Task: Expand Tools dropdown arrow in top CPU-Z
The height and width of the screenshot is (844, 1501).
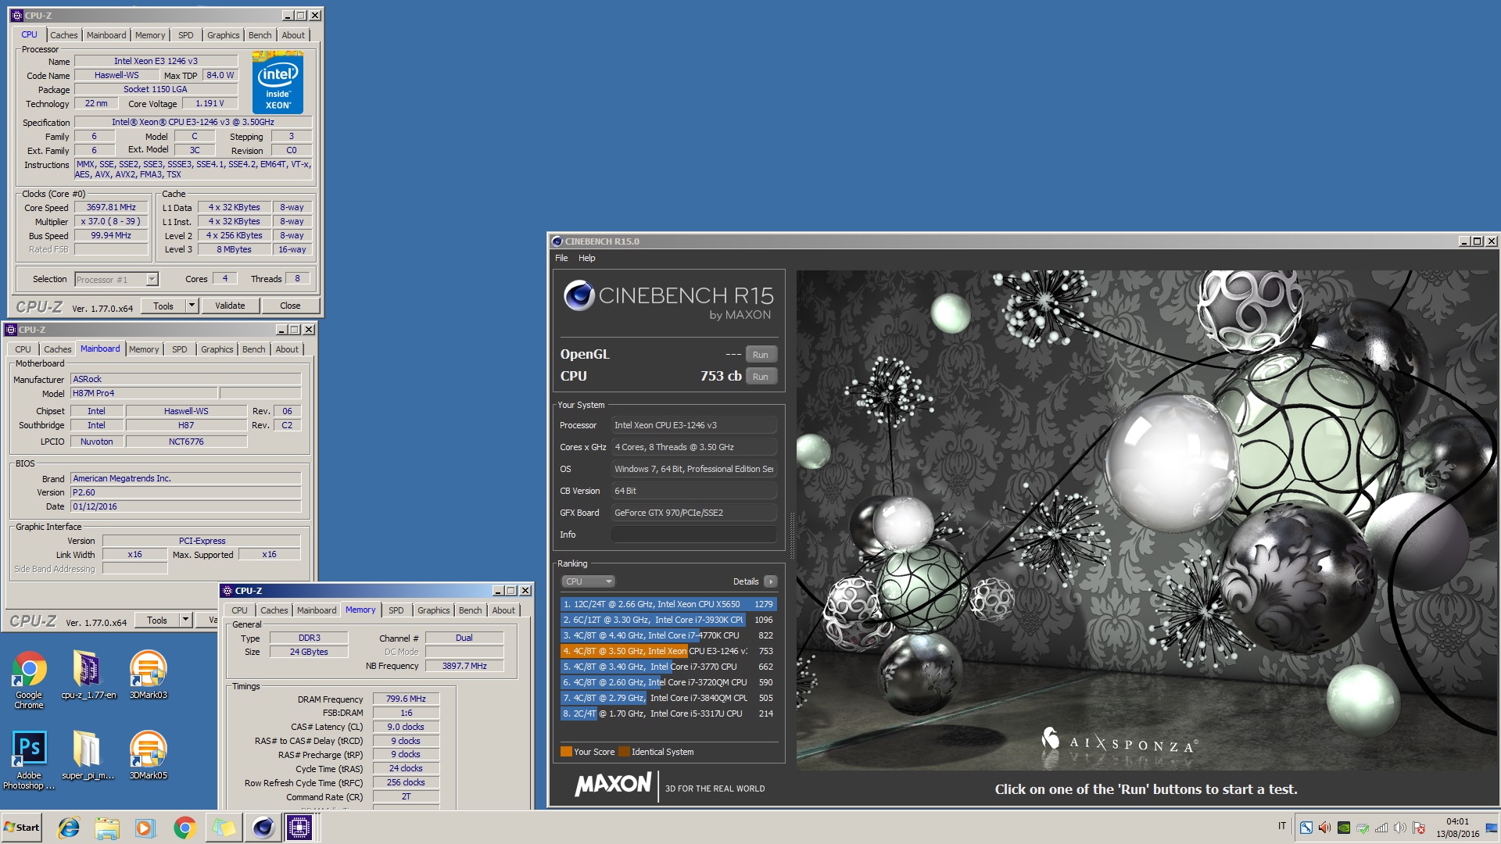Action: [x=192, y=306]
